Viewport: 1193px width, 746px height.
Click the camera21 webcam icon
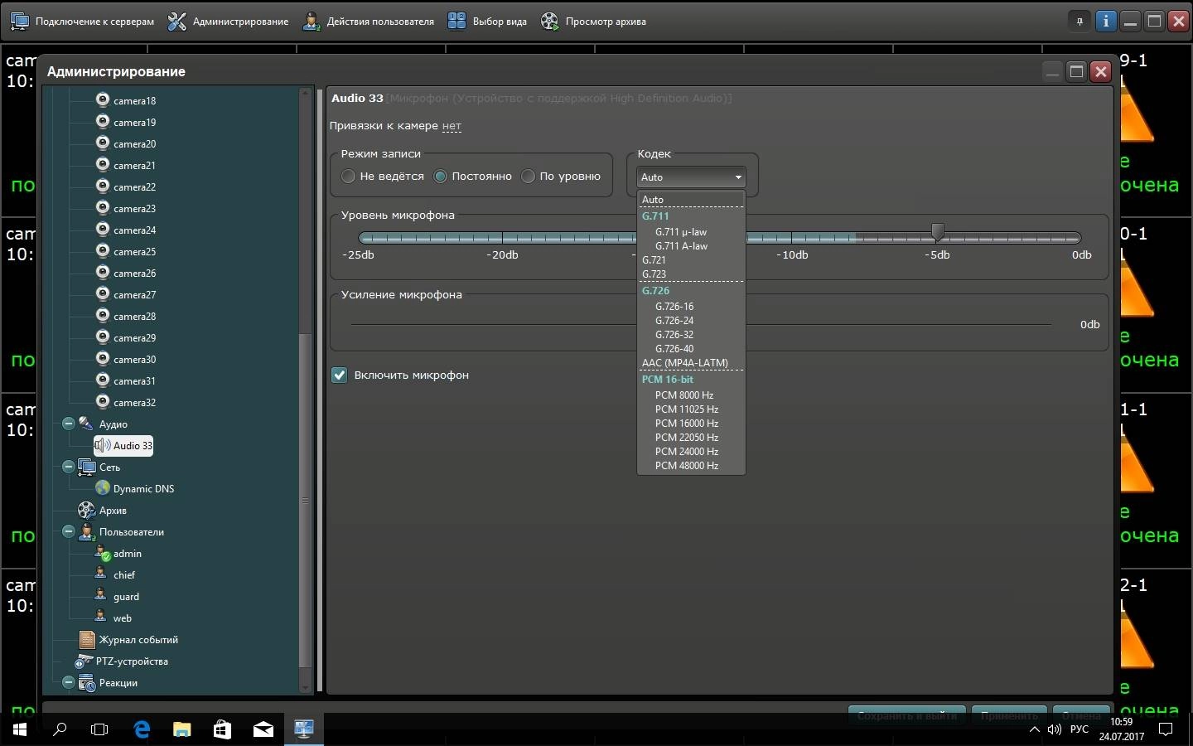pos(103,165)
